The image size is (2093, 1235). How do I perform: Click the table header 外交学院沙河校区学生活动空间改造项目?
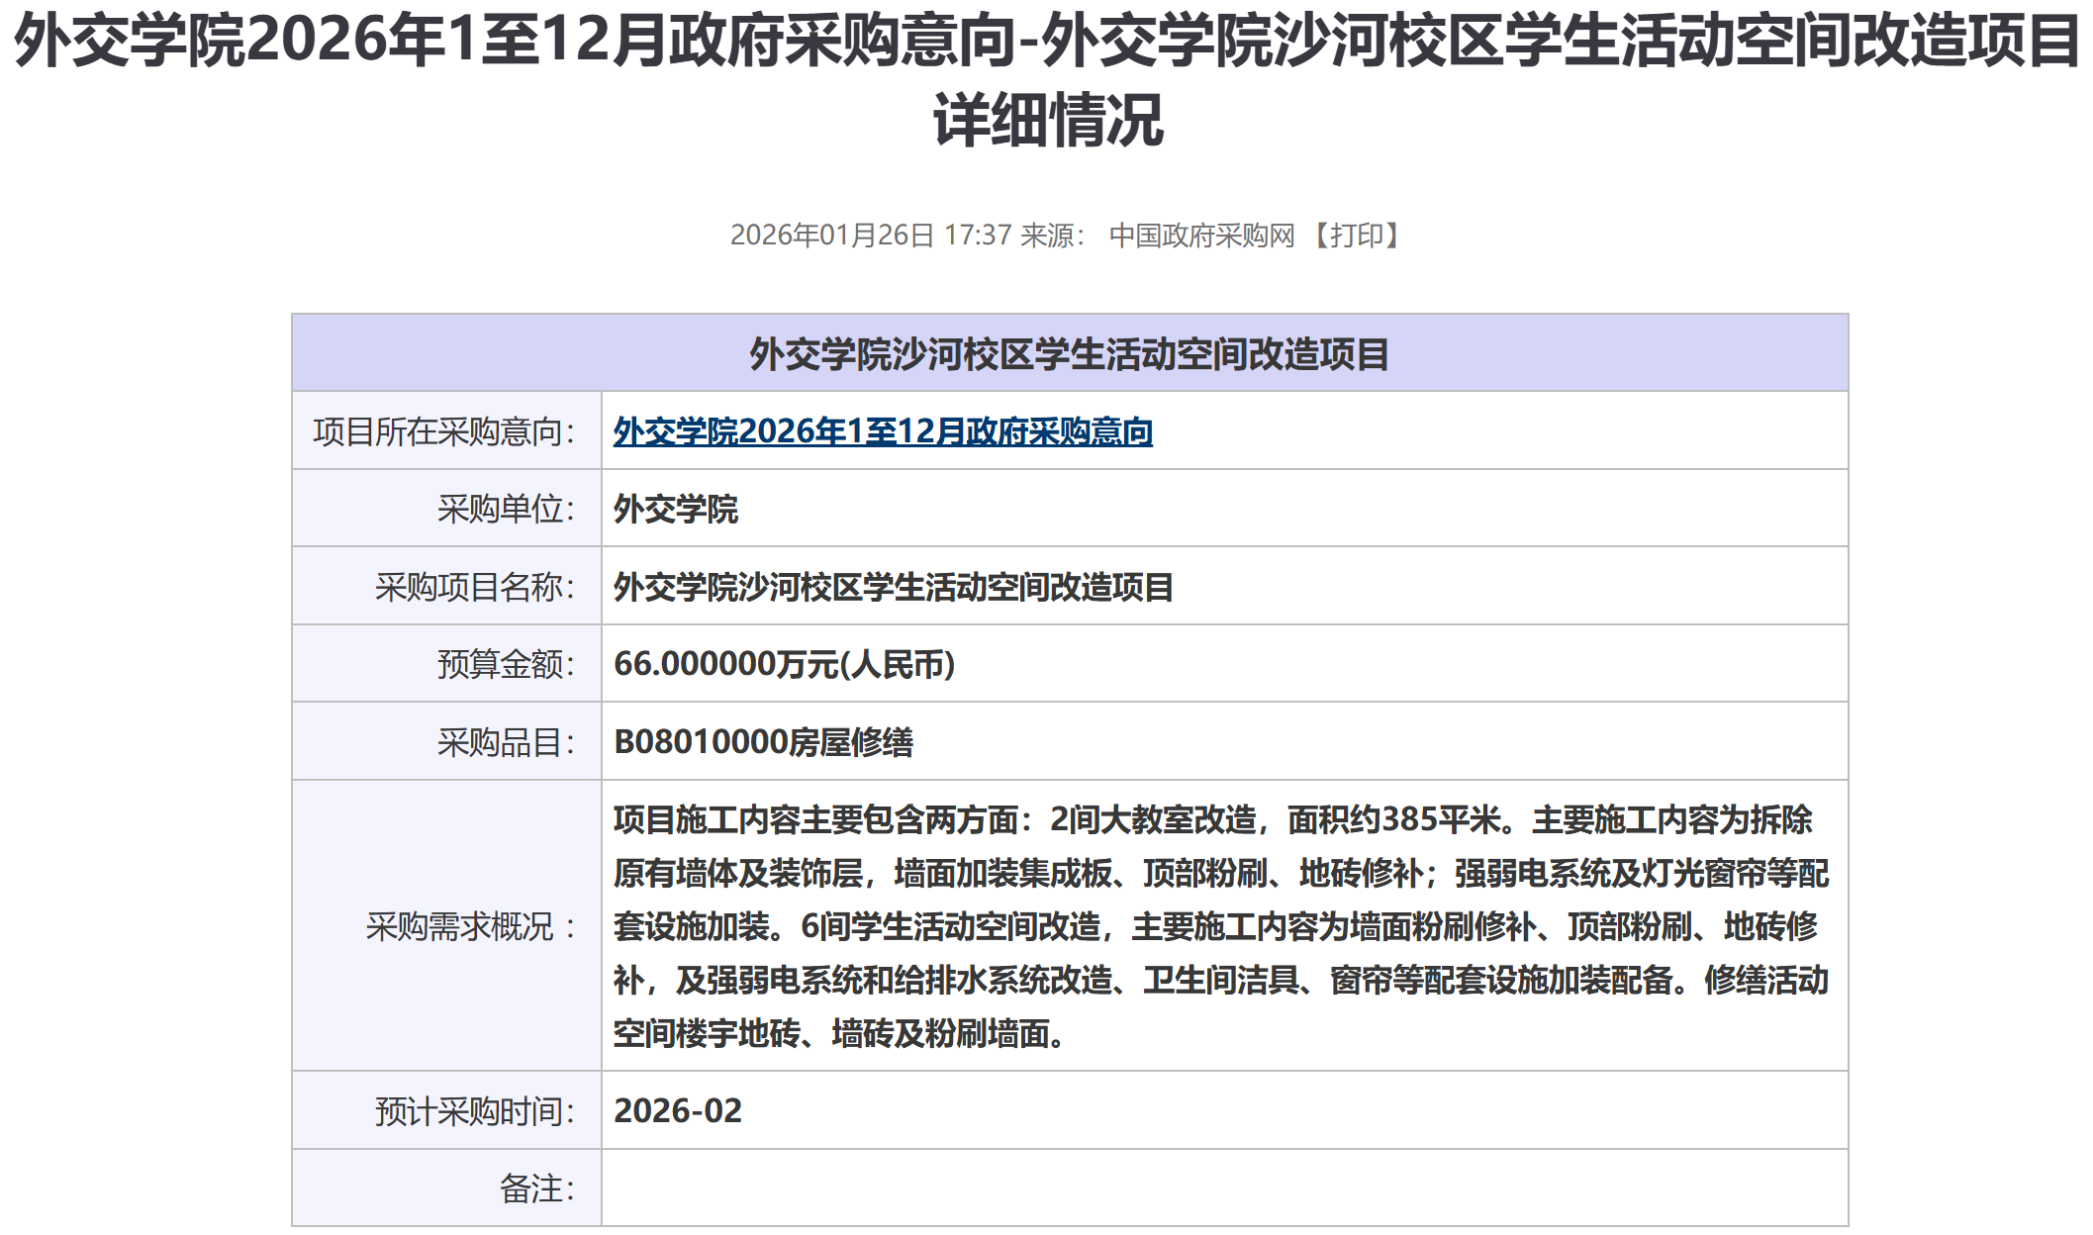point(1069,354)
